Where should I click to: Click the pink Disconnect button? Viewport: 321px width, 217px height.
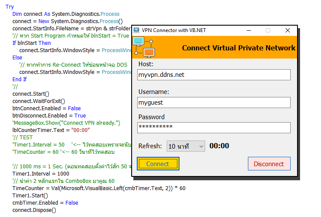point(269,164)
